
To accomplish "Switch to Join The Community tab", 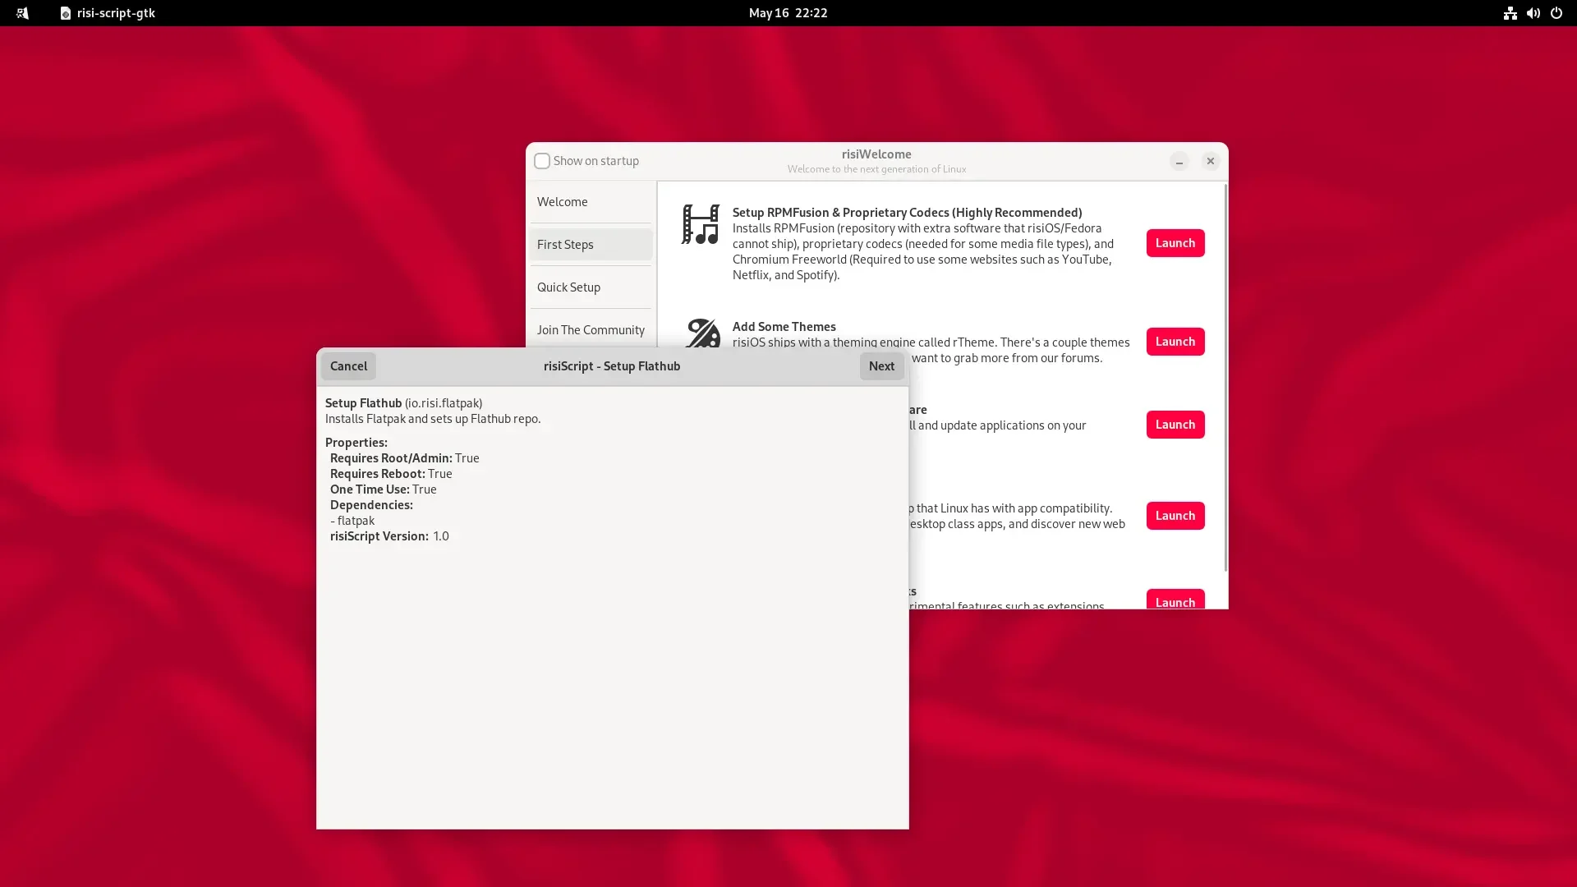I will click(591, 330).
